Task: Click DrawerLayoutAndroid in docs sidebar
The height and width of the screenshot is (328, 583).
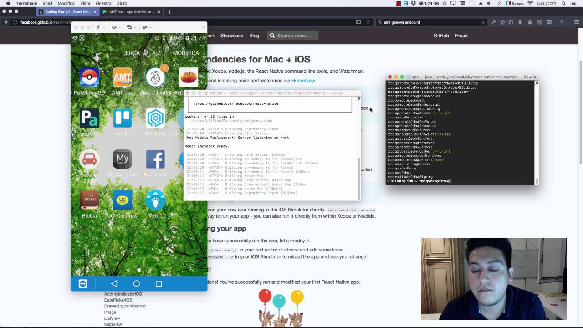Action: coord(125,306)
